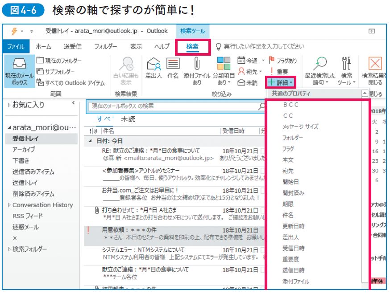This screenshot has width=390, height=294.
Task: Filter 未読 unread mail icon
Action: click(241, 82)
